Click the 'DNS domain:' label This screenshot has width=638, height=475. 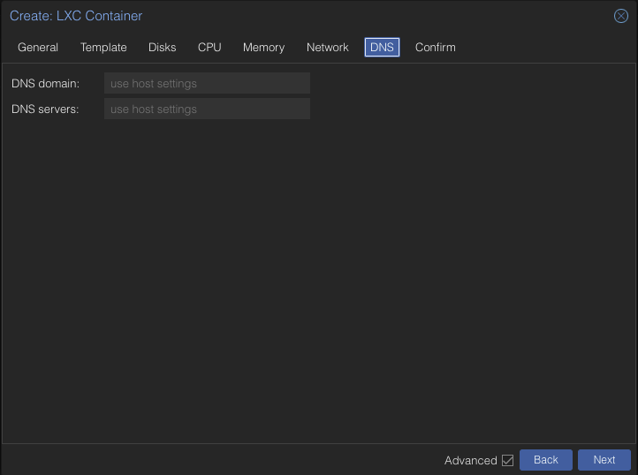coord(45,84)
